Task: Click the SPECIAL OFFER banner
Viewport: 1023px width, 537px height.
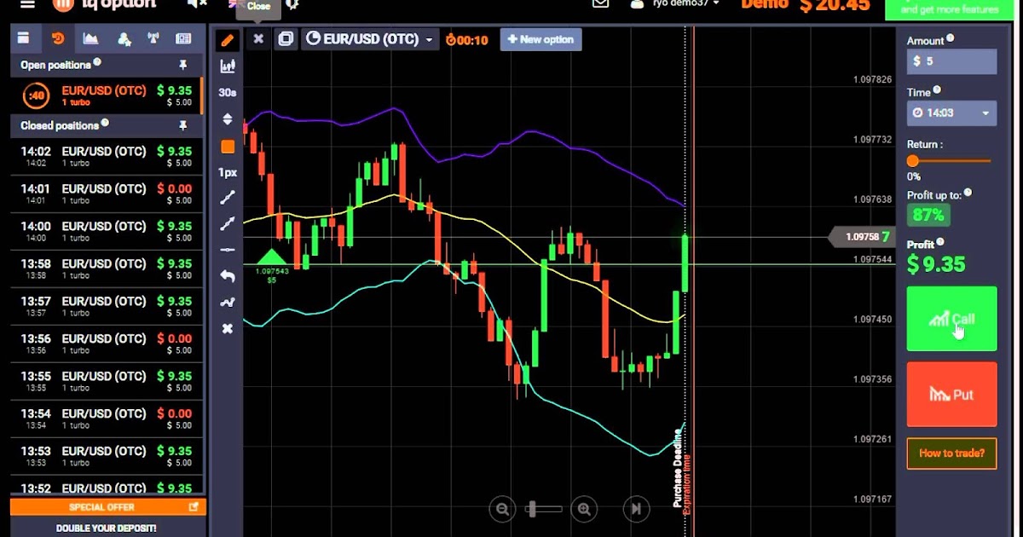Action: [x=107, y=507]
